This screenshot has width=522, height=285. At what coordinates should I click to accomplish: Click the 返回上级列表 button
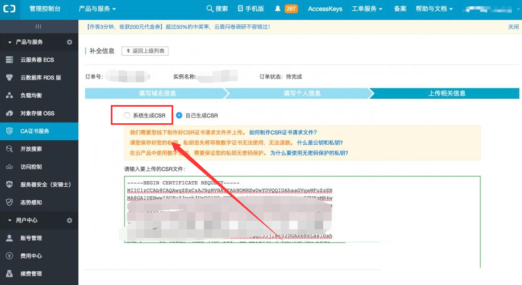(145, 51)
